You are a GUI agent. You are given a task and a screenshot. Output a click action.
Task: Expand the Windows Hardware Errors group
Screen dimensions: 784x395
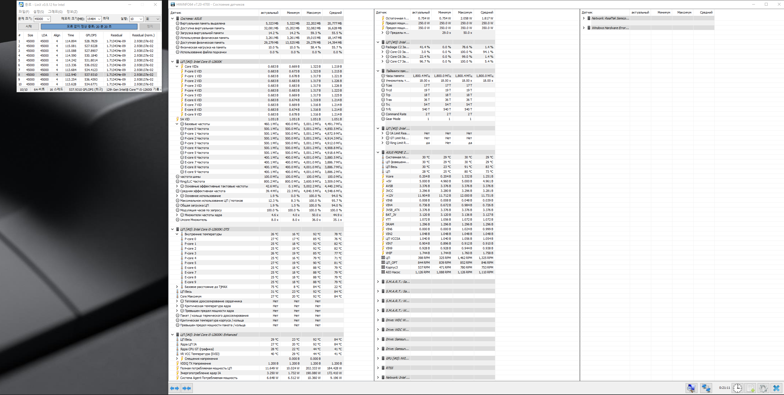584,28
